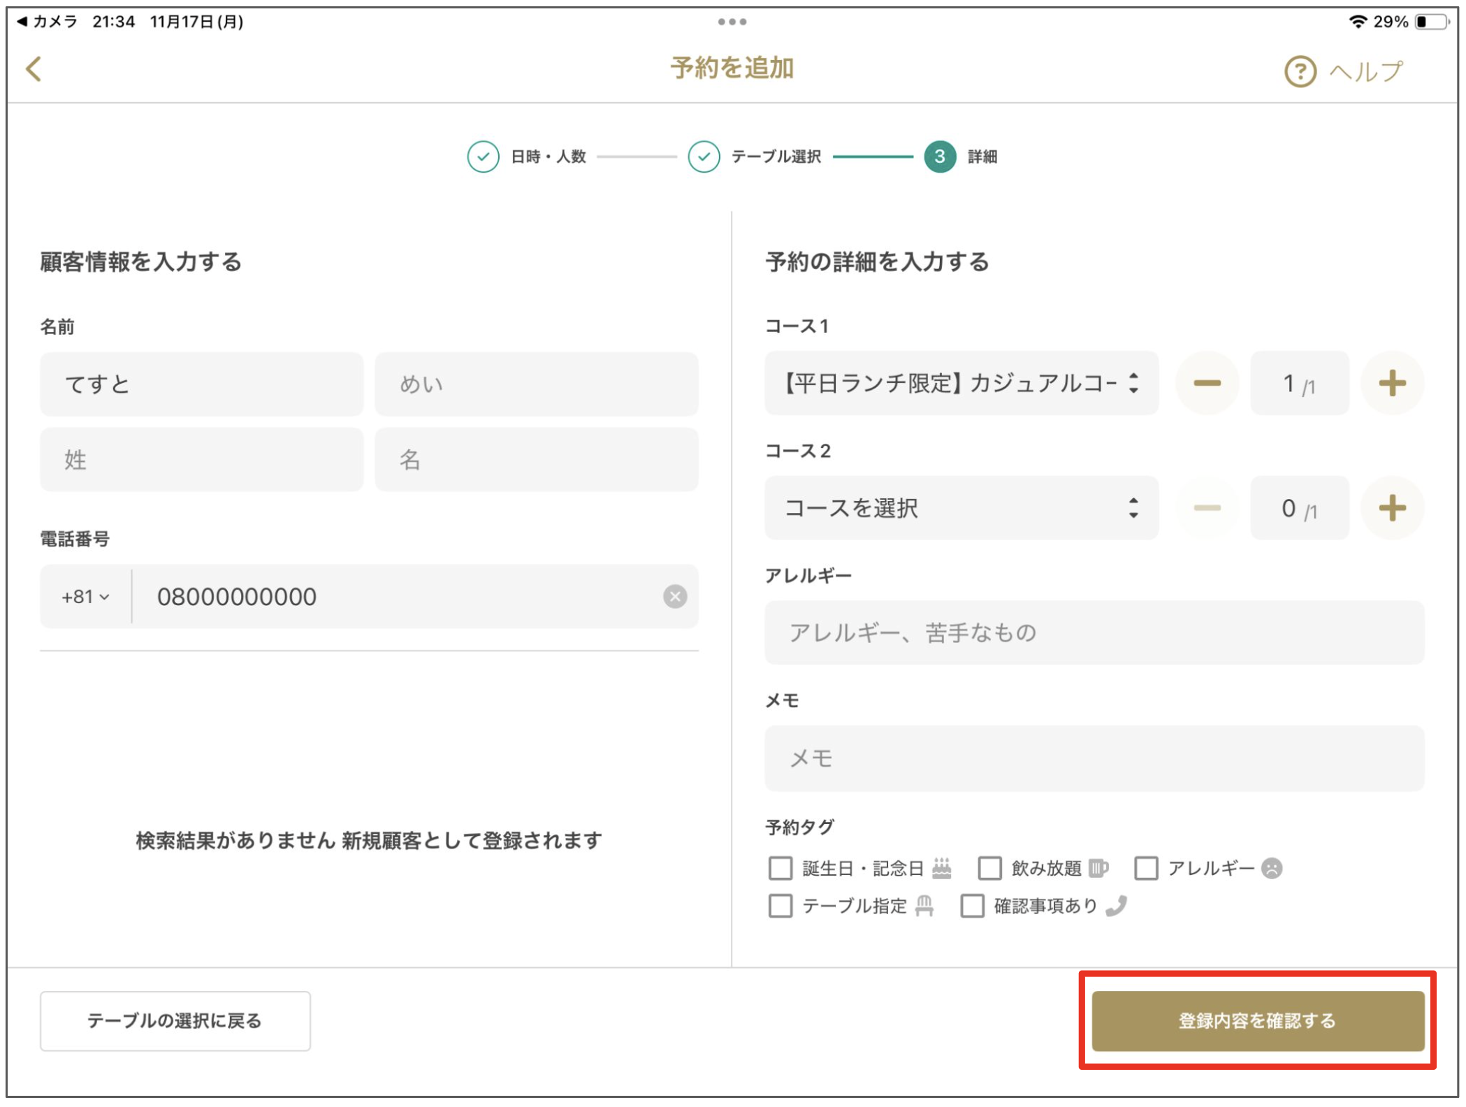Check the アレルギー reservation tag
The image size is (1466, 1107).
coord(1146,869)
